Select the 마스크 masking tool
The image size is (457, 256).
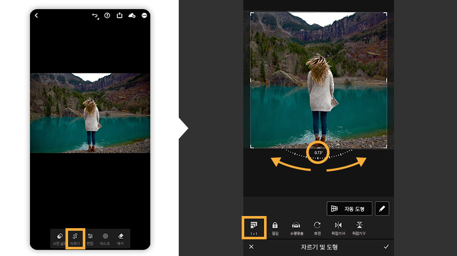105,239
